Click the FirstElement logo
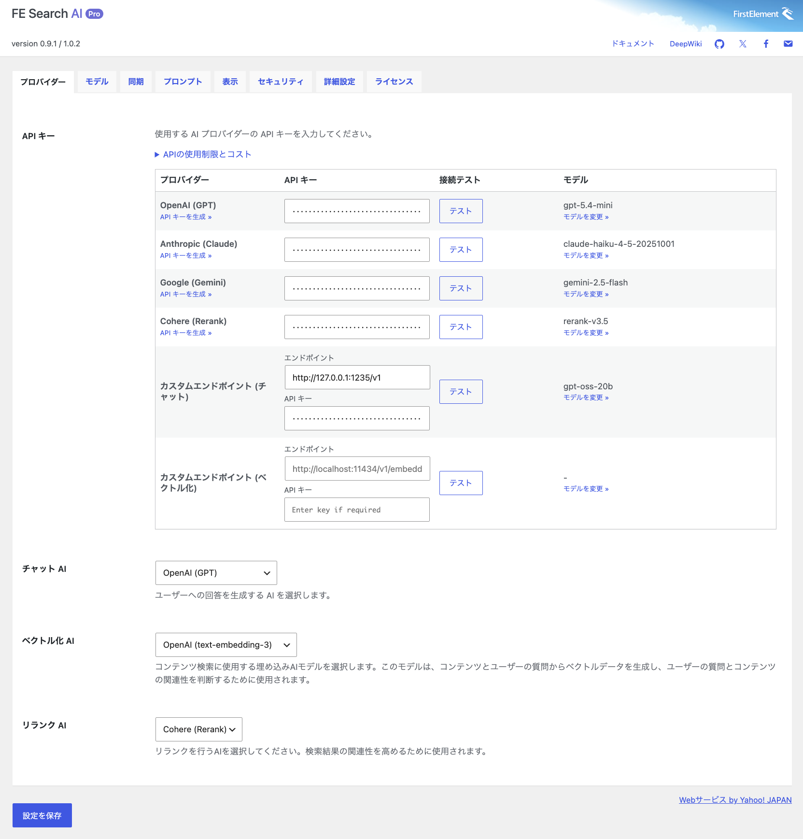The width and height of the screenshot is (803, 839). click(x=763, y=14)
